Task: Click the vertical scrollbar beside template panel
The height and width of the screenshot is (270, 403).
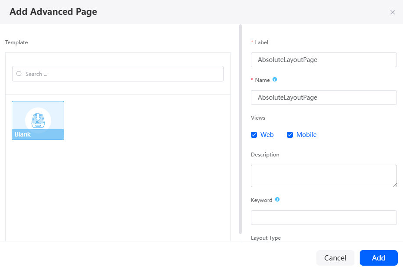Action: coord(240,129)
